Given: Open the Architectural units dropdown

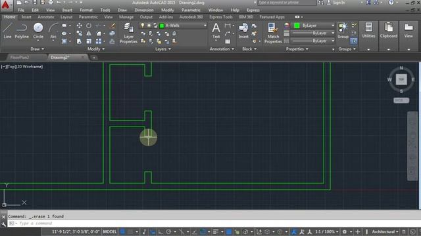Looking at the screenshot, I should 385,231.
